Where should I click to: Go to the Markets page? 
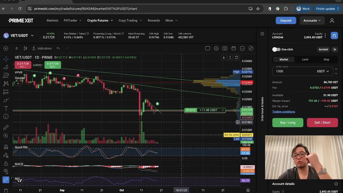click(x=53, y=20)
